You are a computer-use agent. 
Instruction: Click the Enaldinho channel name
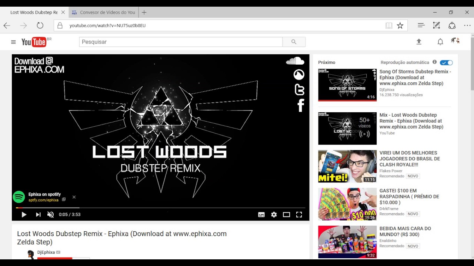(x=388, y=241)
